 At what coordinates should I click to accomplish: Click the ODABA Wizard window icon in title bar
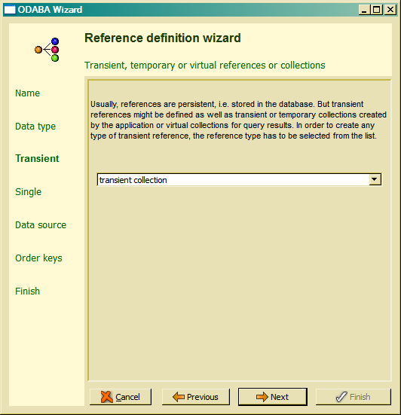[10, 10]
